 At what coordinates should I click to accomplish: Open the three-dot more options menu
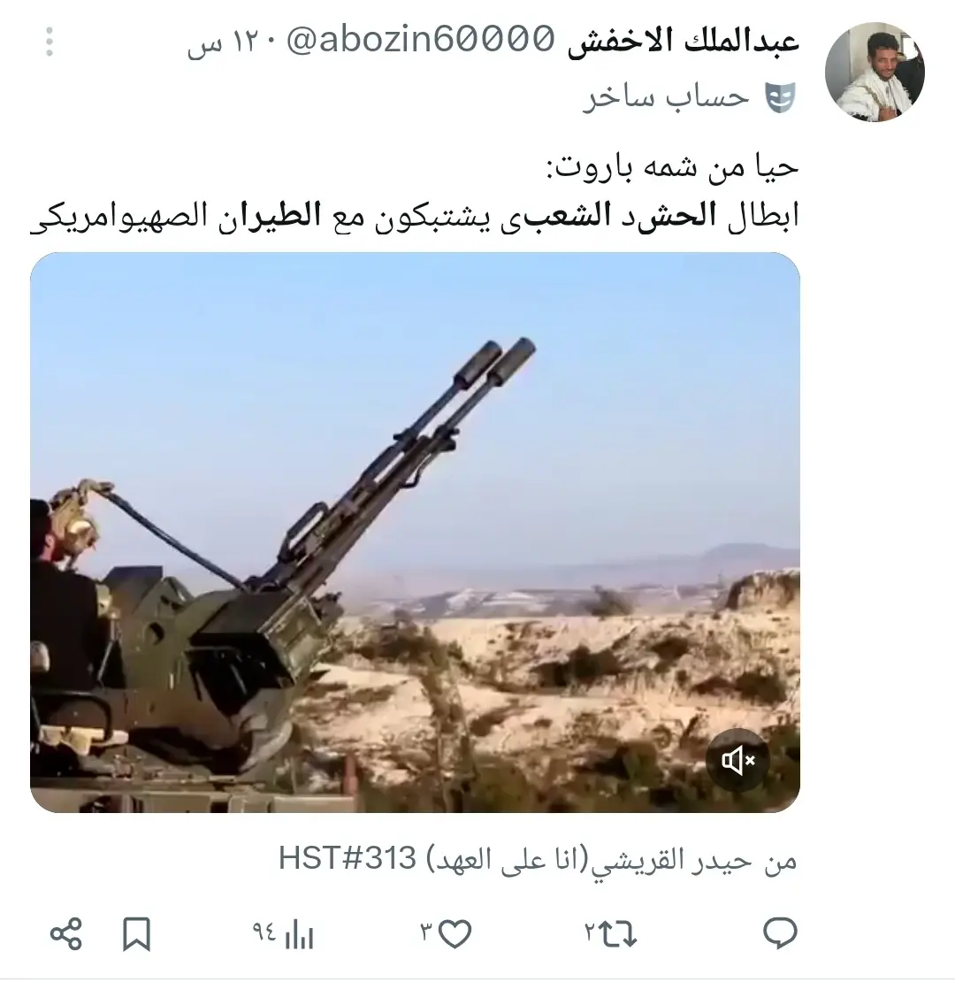tap(50, 42)
